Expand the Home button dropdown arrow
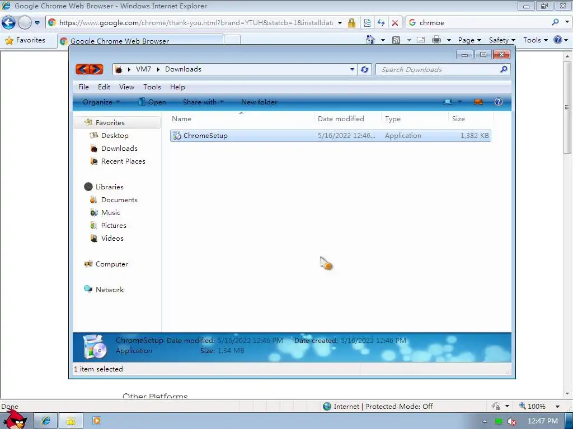 [x=383, y=40]
